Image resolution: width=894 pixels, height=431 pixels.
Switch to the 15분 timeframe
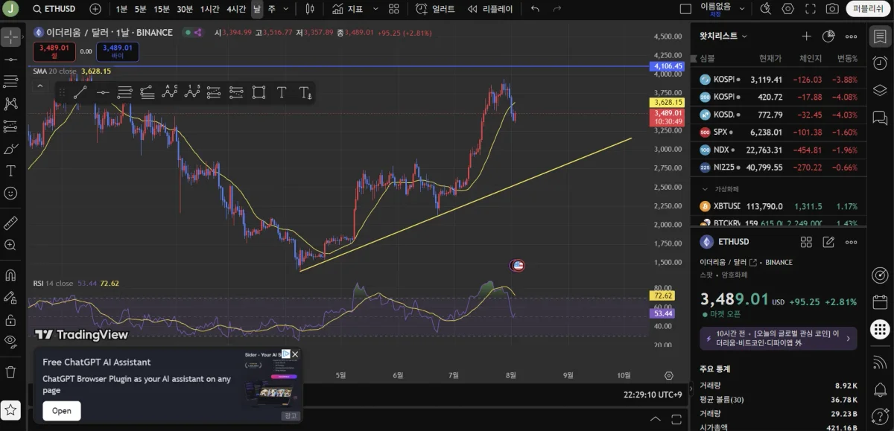pos(162,9)
